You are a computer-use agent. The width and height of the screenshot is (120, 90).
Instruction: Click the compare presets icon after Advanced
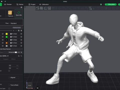21,52
